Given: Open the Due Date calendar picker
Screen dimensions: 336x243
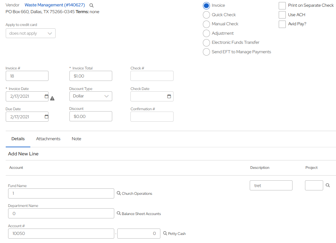Looking at the screenshot, I should [47, 117].
